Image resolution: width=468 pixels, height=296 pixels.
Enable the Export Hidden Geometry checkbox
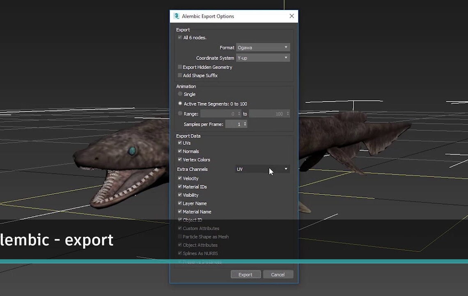pyautogui.click(x=180, y=67)
